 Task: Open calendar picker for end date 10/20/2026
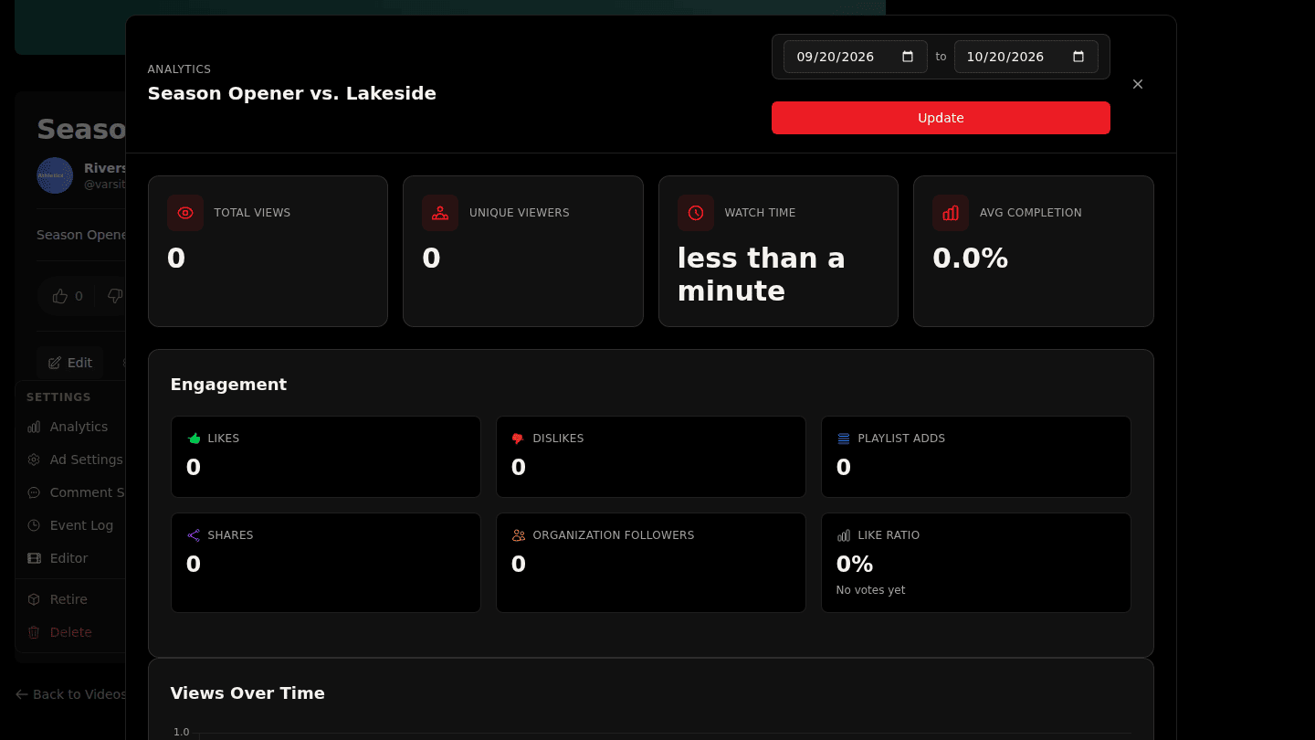coord(1078,57)
